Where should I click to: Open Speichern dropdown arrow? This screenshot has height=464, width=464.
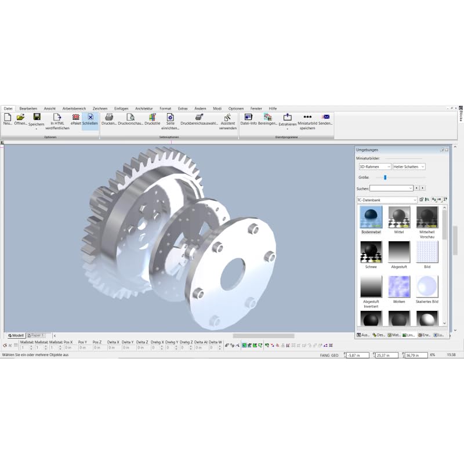pos(37,129)
